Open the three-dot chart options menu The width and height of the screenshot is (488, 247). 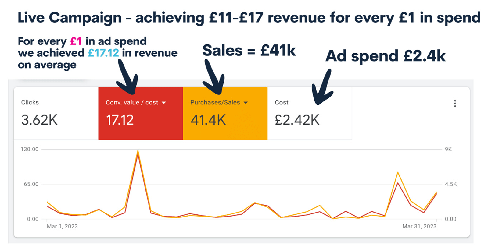(455, 104)
